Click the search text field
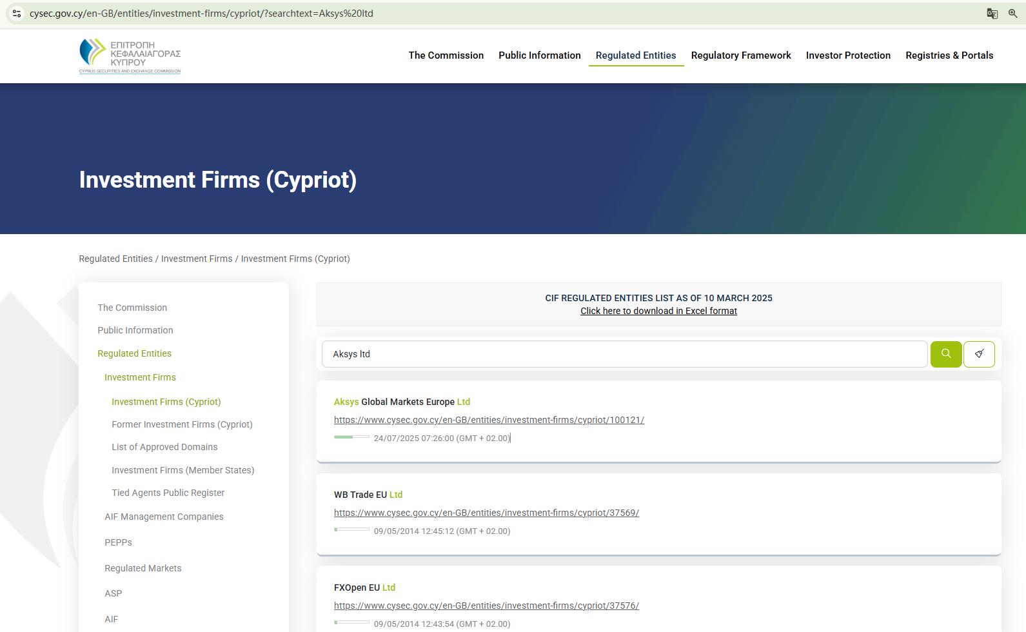This screenshot has width=1026, height=632. pyautogui.click(x=624, y=354)
